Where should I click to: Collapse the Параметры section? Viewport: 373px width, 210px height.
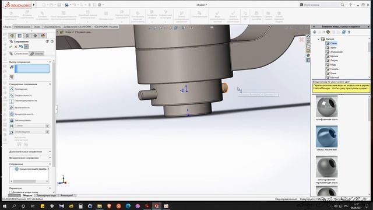pos(50,188)
